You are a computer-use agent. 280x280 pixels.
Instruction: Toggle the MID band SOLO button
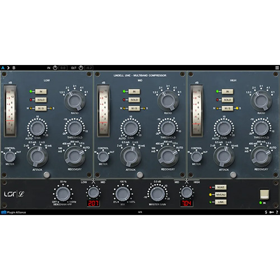[134, 100]
